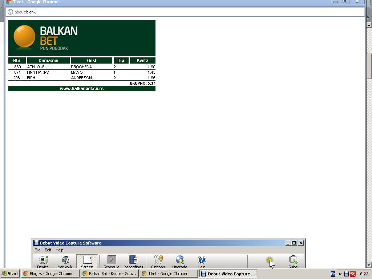Click the about:blank address bar

[x=182, y=12]
